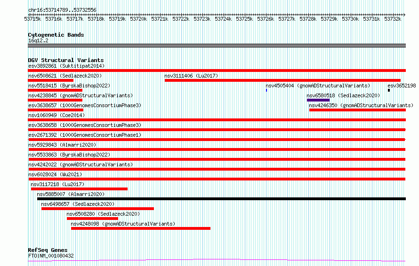Click the 53732k ruler tick label

(393, 19)
